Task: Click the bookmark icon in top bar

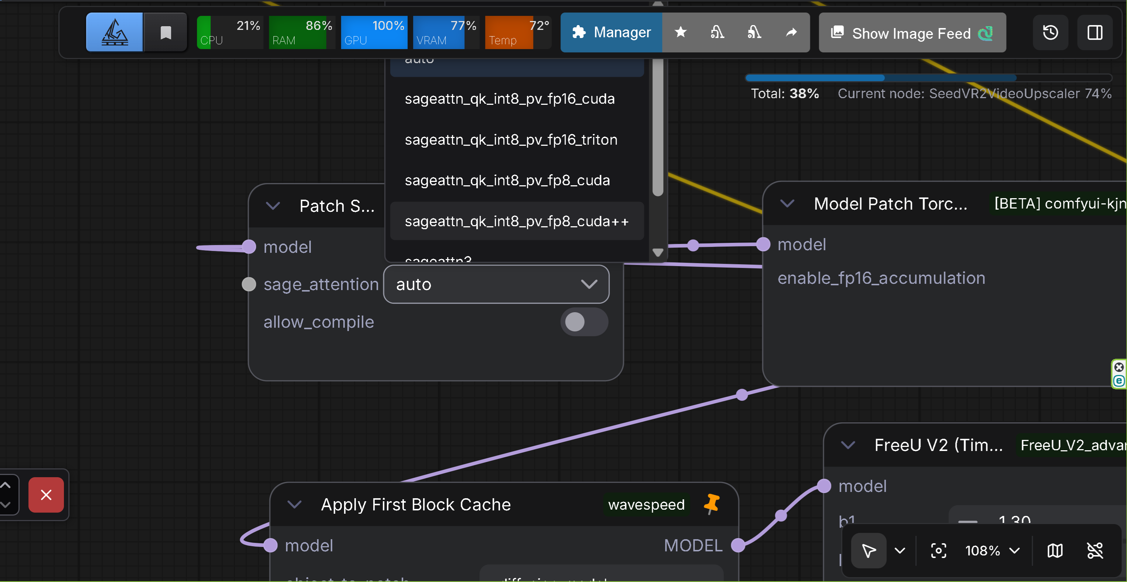Action: coord(166,32)
